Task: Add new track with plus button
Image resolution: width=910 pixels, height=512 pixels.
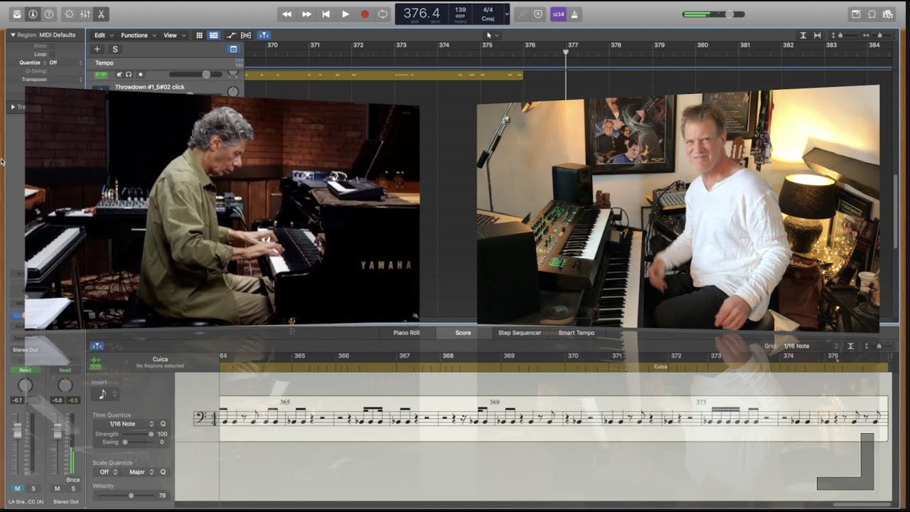Action: tap(97, 49)
